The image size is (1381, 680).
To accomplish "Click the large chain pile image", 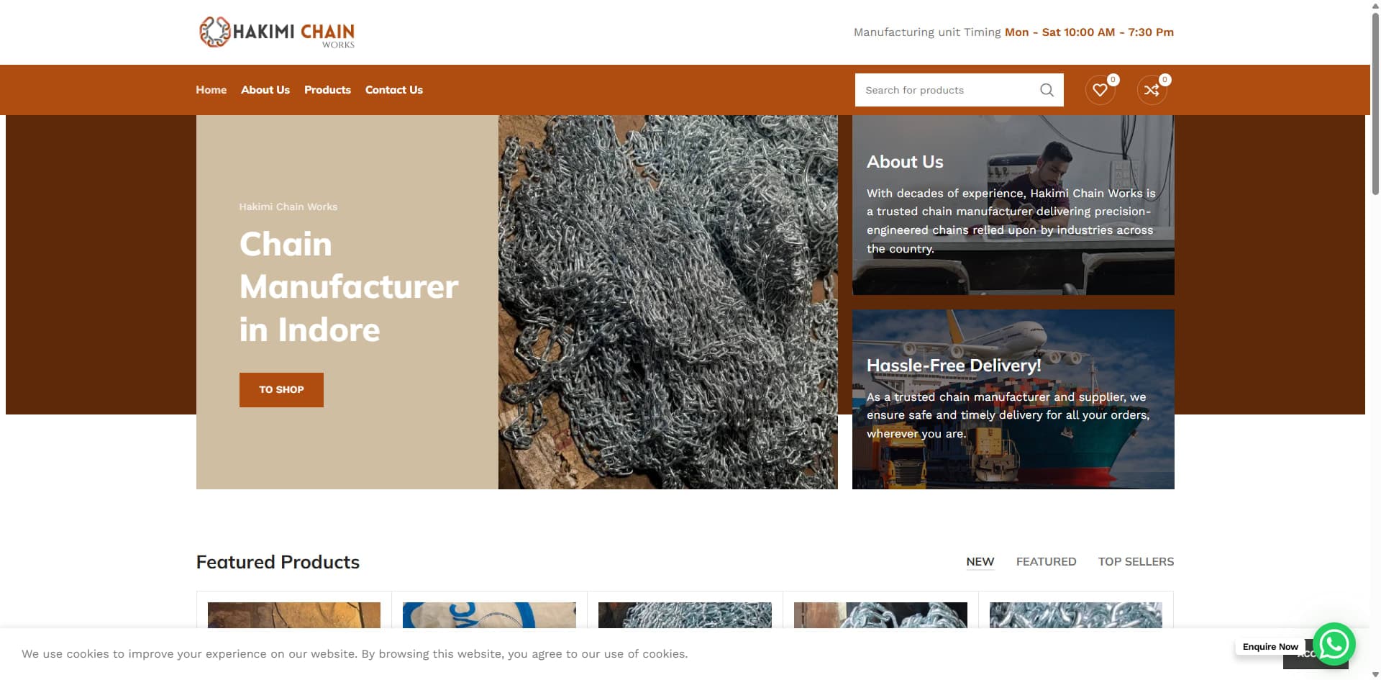I will point(667,302).
